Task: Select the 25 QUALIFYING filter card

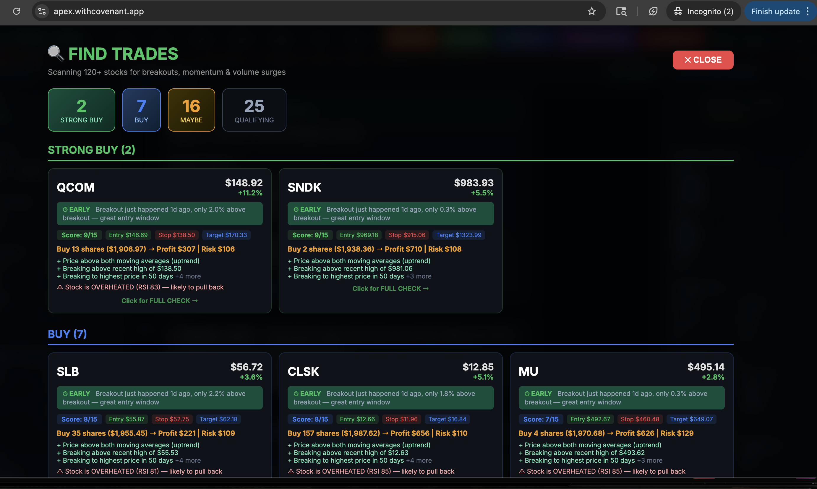Action: pos(254,110)
